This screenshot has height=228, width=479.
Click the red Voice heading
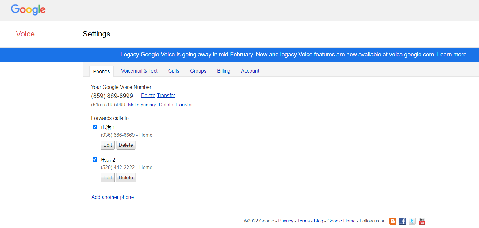(x=25, y=34)
